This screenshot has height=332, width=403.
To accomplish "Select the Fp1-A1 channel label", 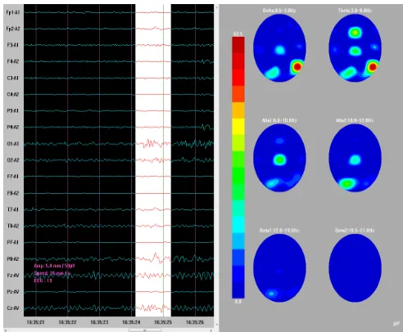I will pyautogui.click(x=13, y=12).
